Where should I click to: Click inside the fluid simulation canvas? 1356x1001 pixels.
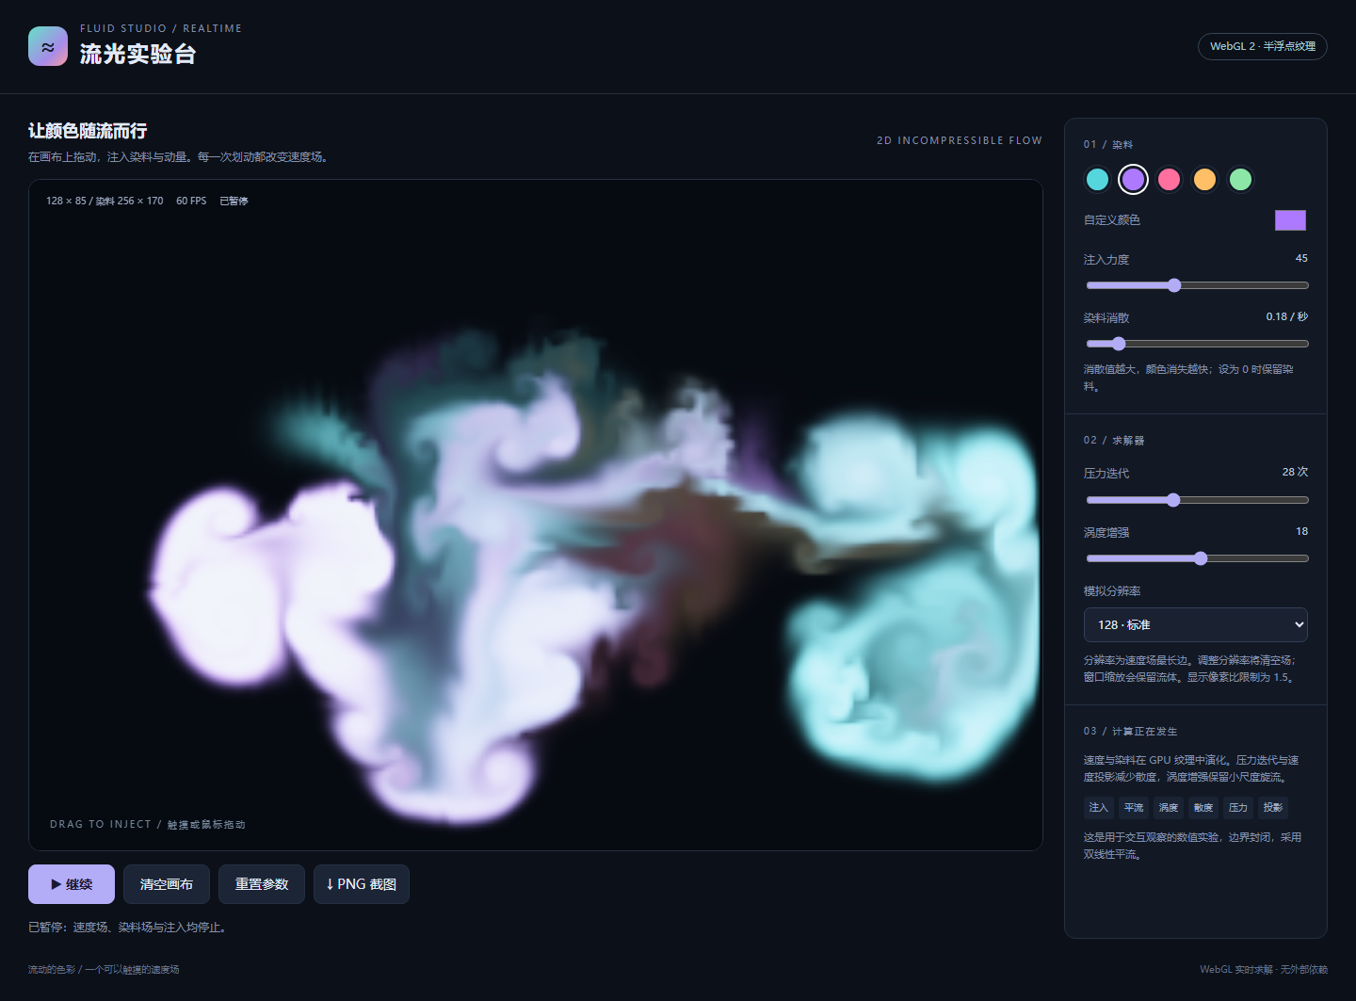[x=536, y=515]
